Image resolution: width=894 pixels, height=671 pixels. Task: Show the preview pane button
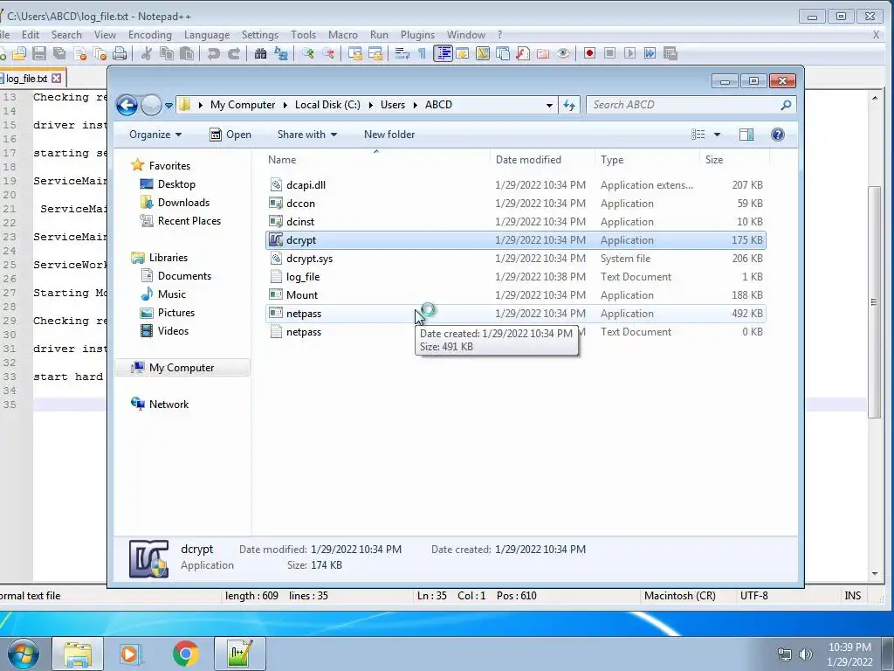[x=746, y=135]
